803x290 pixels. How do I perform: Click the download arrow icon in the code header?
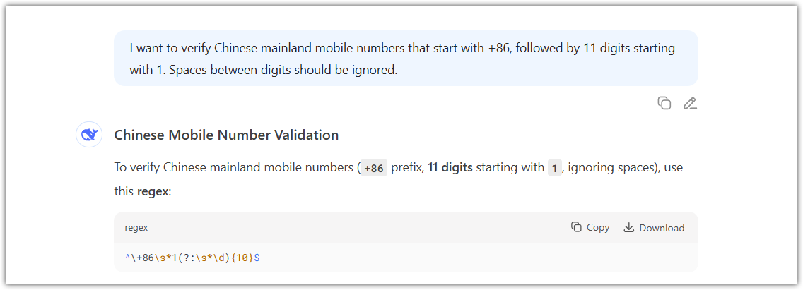click(x=628, y=227)
